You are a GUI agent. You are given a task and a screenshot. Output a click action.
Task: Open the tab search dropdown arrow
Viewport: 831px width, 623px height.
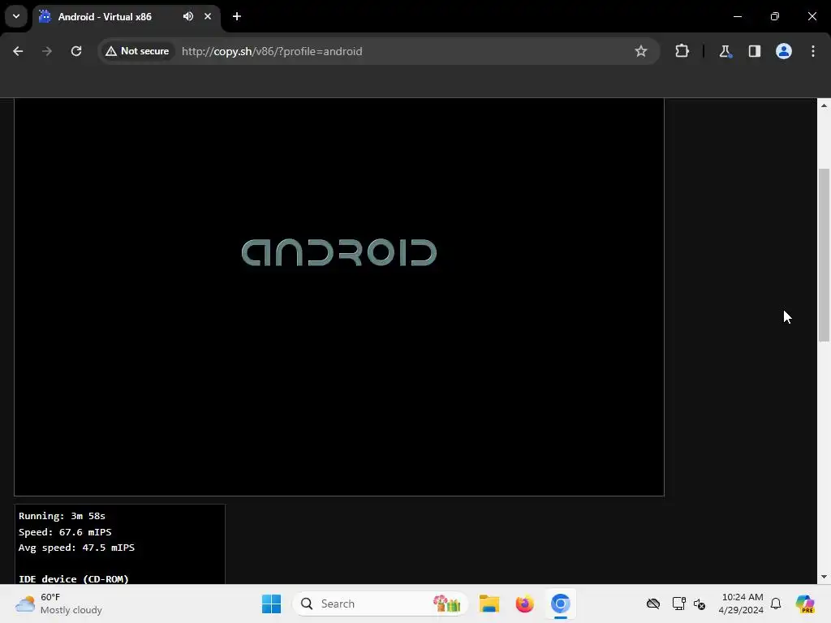point(16,16)
